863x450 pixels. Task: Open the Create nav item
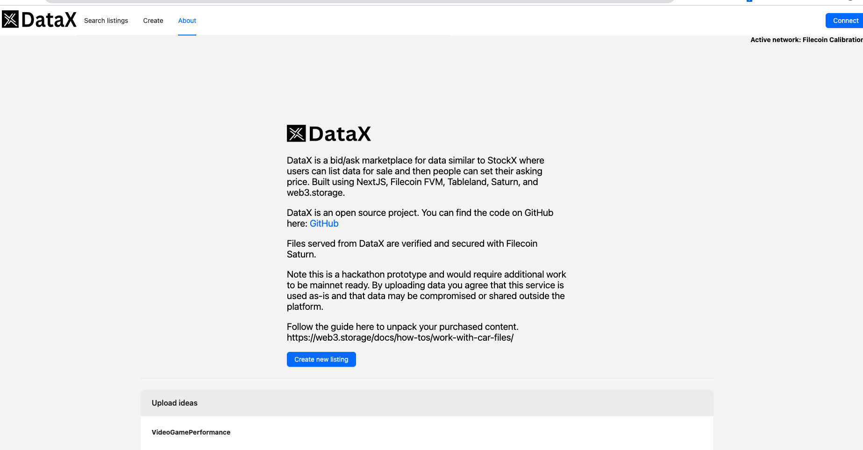153,21
